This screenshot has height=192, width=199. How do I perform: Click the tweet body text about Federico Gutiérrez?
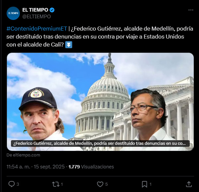point(100,37)
